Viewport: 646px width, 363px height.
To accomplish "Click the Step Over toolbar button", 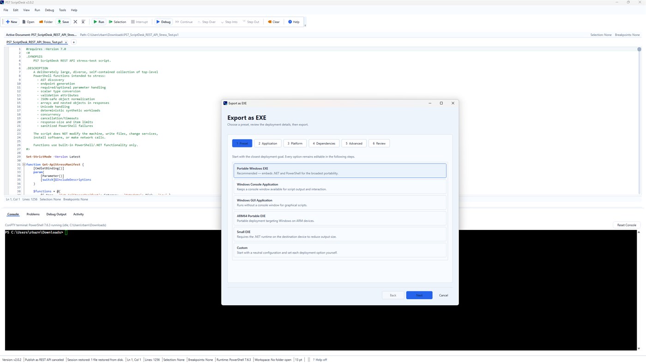I will click(x=206, y=22).
